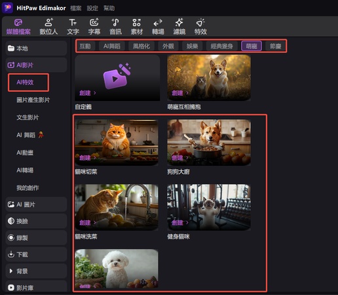Click 創建 on the 自定義 card
Screen dimensions: 338x295
point(88,93)
